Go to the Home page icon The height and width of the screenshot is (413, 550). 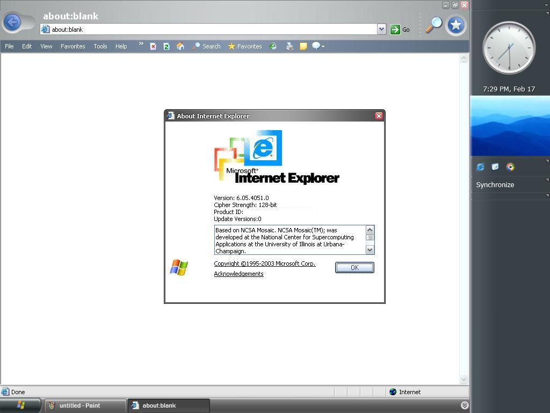(x=180, y=46)
